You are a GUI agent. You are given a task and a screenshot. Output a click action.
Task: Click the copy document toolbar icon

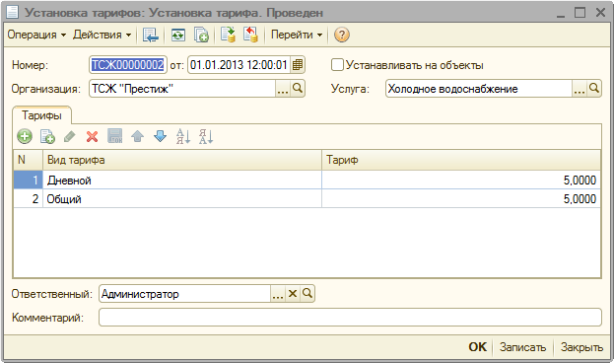201,35
